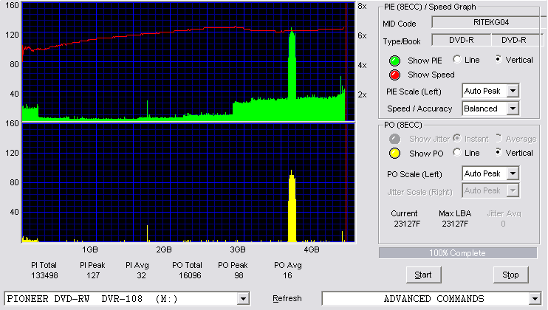The height and width of the screenshot is (310, 548).
Task: Click the tall green PIE error spike
Action: 292,66
